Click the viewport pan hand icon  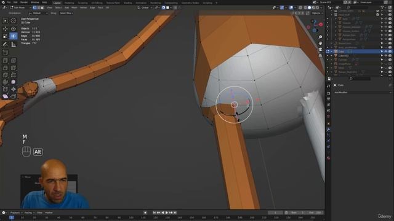click(x=320, y=43)
